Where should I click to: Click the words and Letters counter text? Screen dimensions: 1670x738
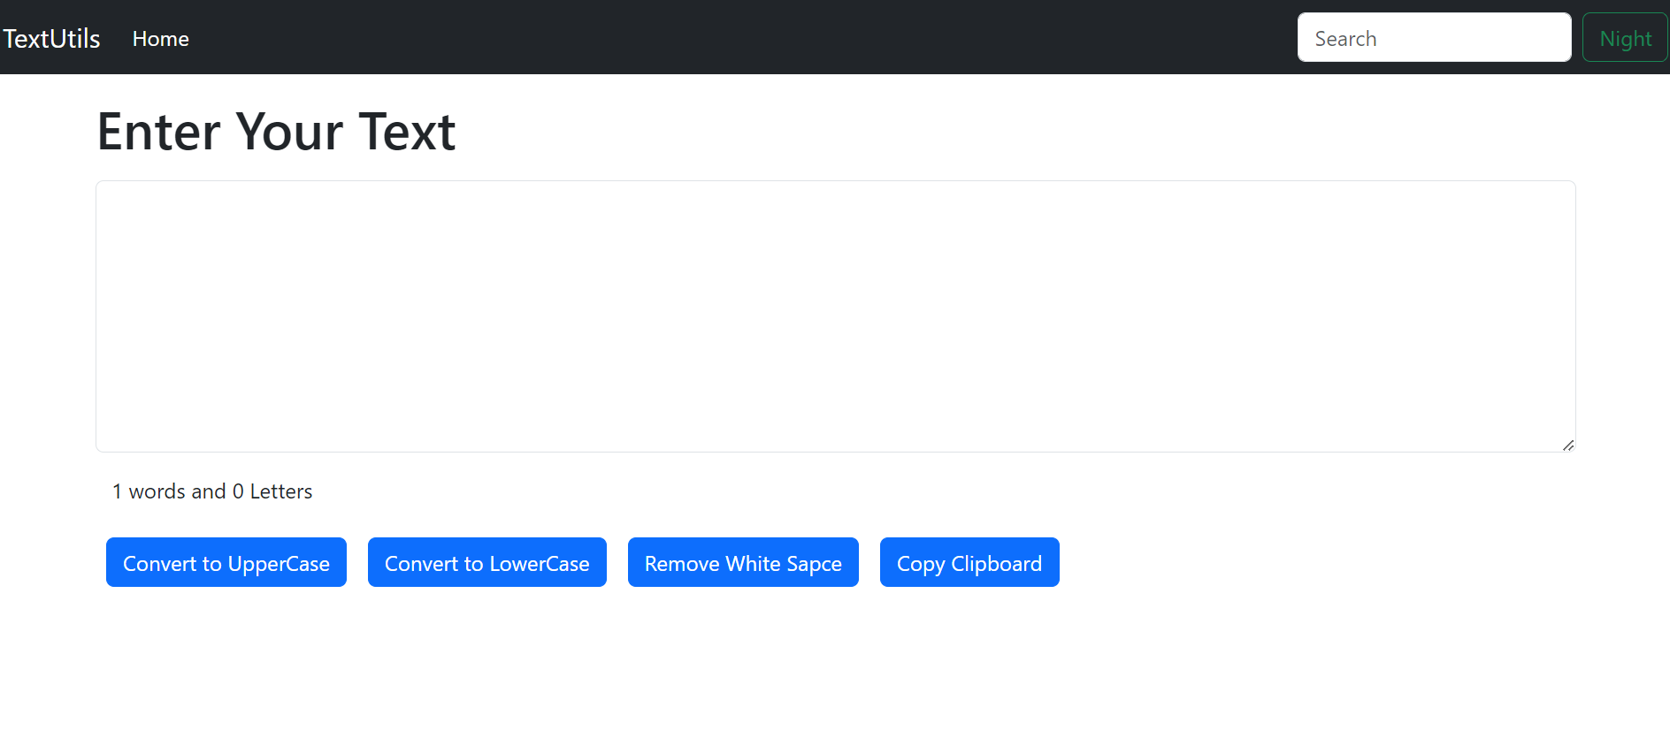(212, 491)
